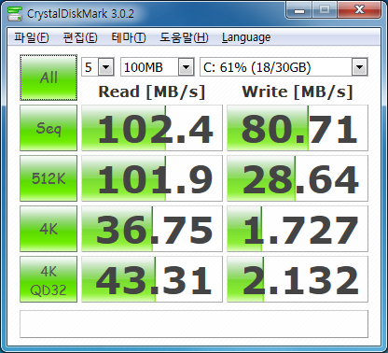Expand the 100MB test size dropdown
The image size is (388, 353).
158,66
